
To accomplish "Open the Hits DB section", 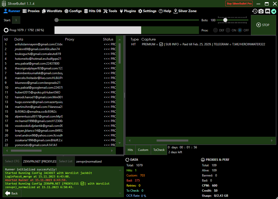I will point(92,11).
